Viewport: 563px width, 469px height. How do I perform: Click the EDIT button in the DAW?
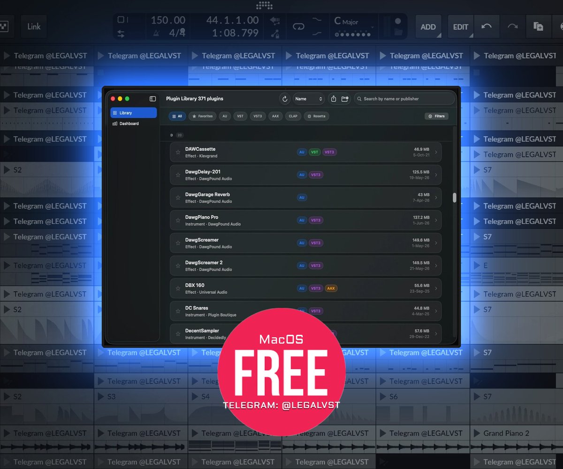461,27
